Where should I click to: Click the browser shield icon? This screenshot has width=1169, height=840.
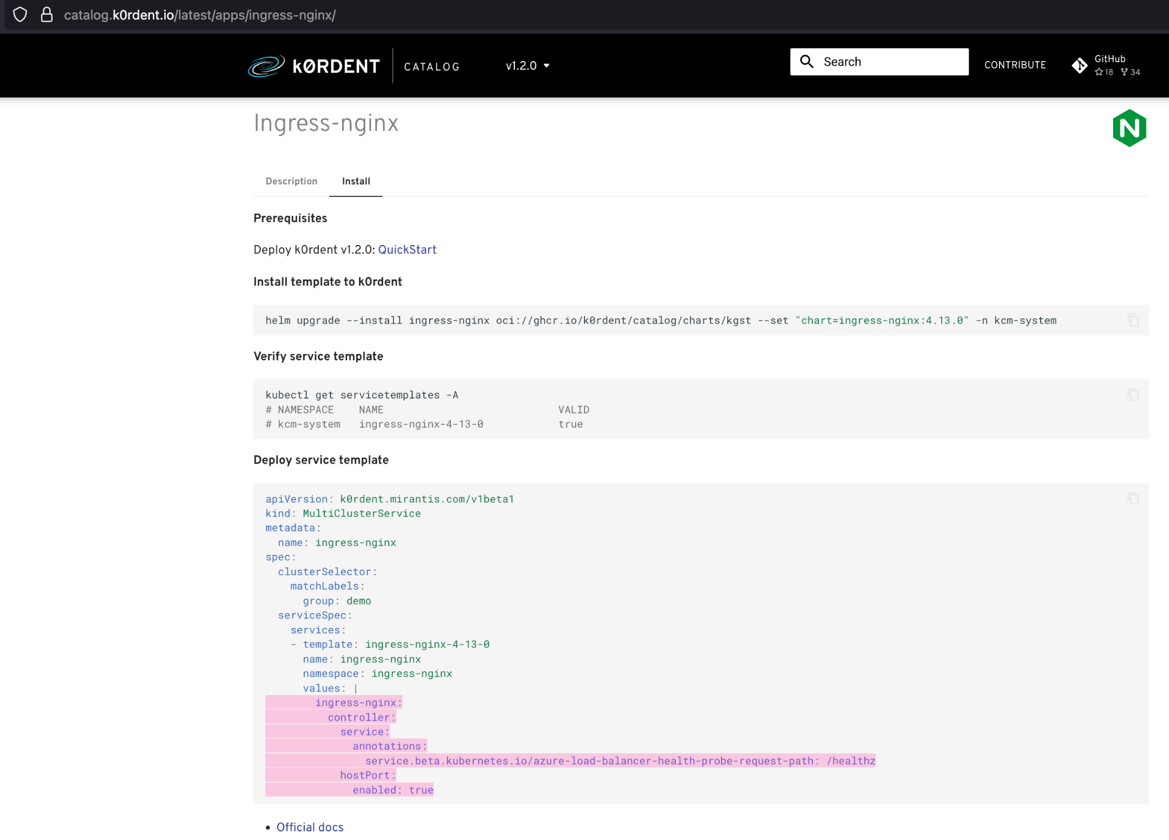[20, 15]
